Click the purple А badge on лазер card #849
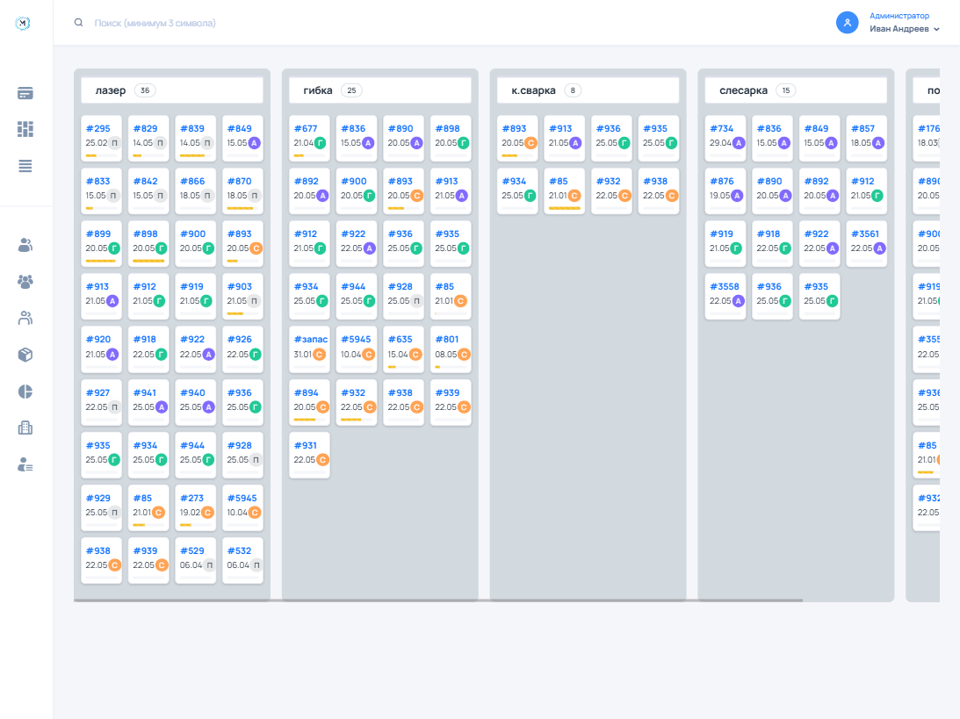This screenshot has height=719, width=960. (x=254, y=143)
